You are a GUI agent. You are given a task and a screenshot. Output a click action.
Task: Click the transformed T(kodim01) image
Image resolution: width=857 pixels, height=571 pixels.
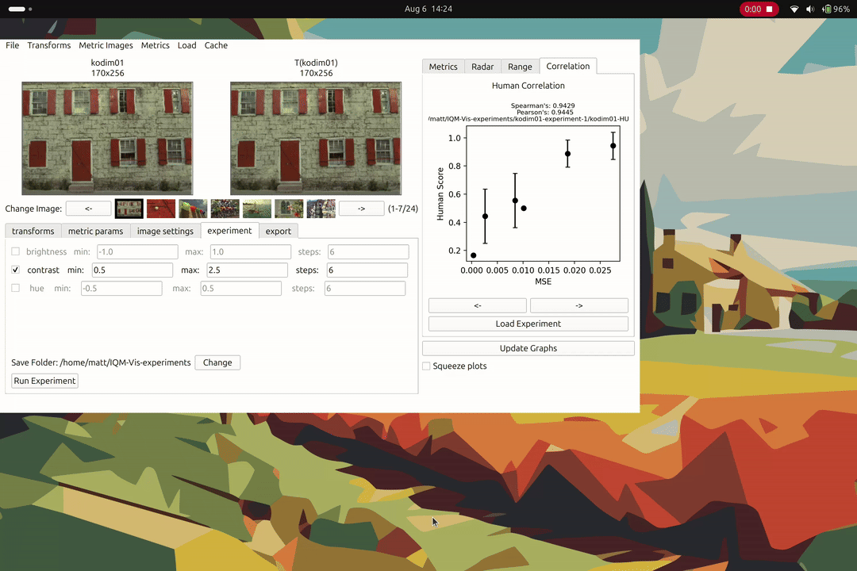pos(316,138)
